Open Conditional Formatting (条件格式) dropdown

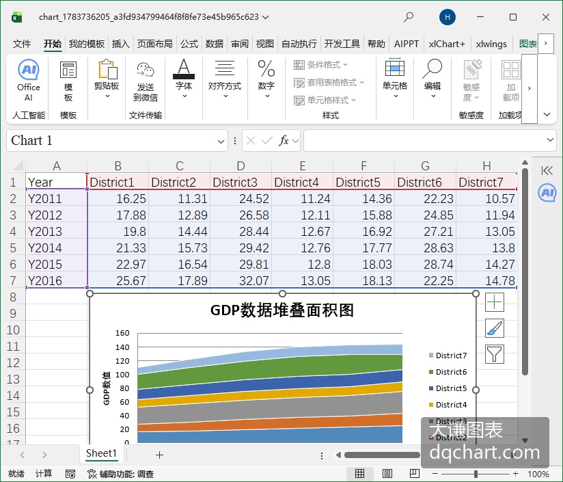coord(320,65)
